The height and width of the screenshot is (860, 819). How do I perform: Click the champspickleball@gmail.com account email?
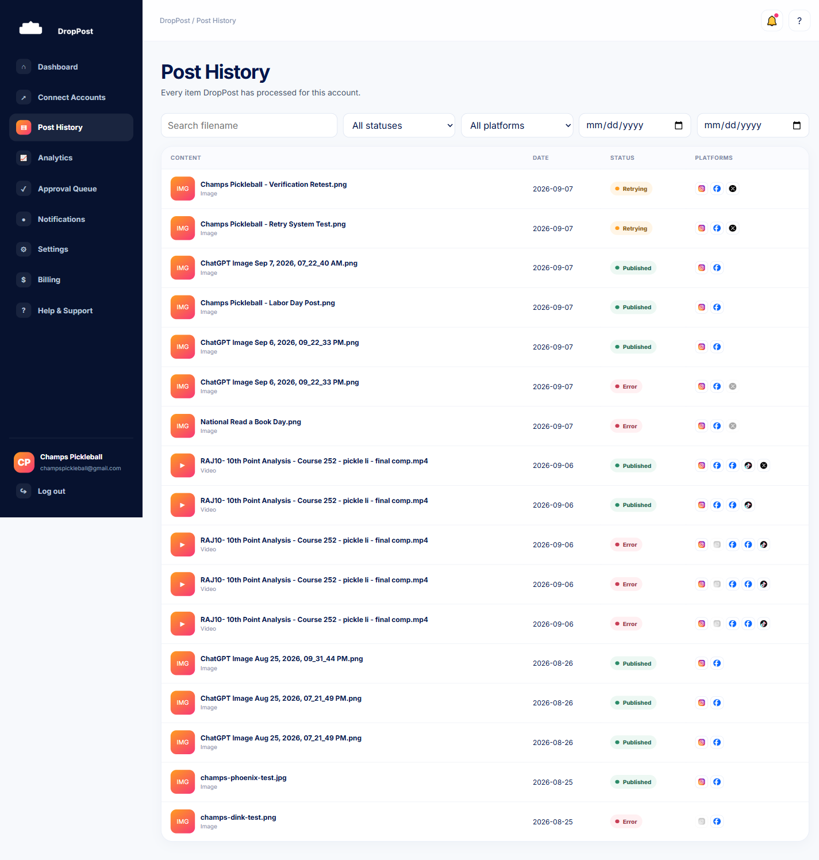[80, 469]
